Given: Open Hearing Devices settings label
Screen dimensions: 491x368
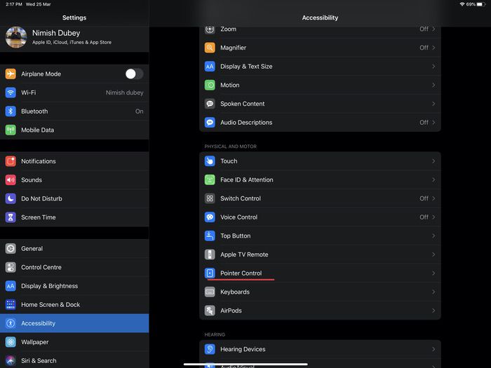Looking at the screenshot, I should 243,349.
